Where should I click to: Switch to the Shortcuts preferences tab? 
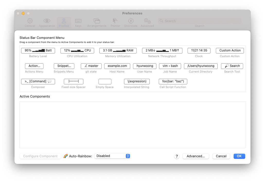131,23
